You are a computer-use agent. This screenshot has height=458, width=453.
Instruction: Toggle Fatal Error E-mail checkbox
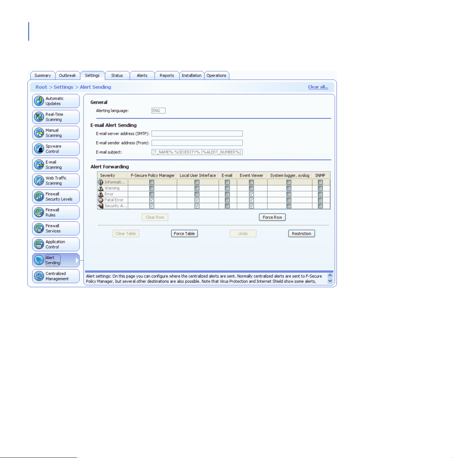coord(227,200)
